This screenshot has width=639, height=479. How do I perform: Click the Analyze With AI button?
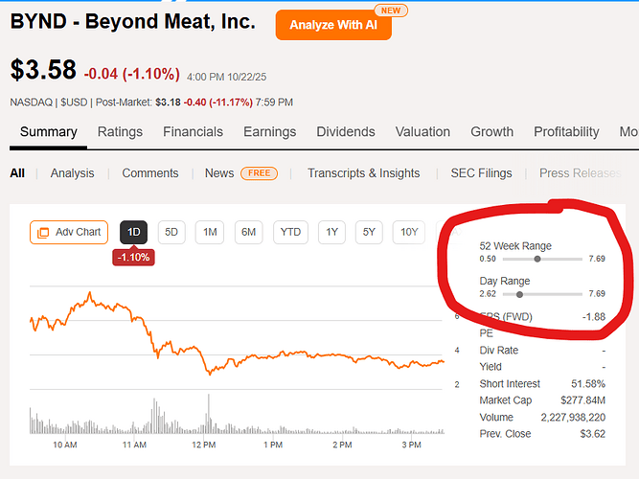[332, 25]
